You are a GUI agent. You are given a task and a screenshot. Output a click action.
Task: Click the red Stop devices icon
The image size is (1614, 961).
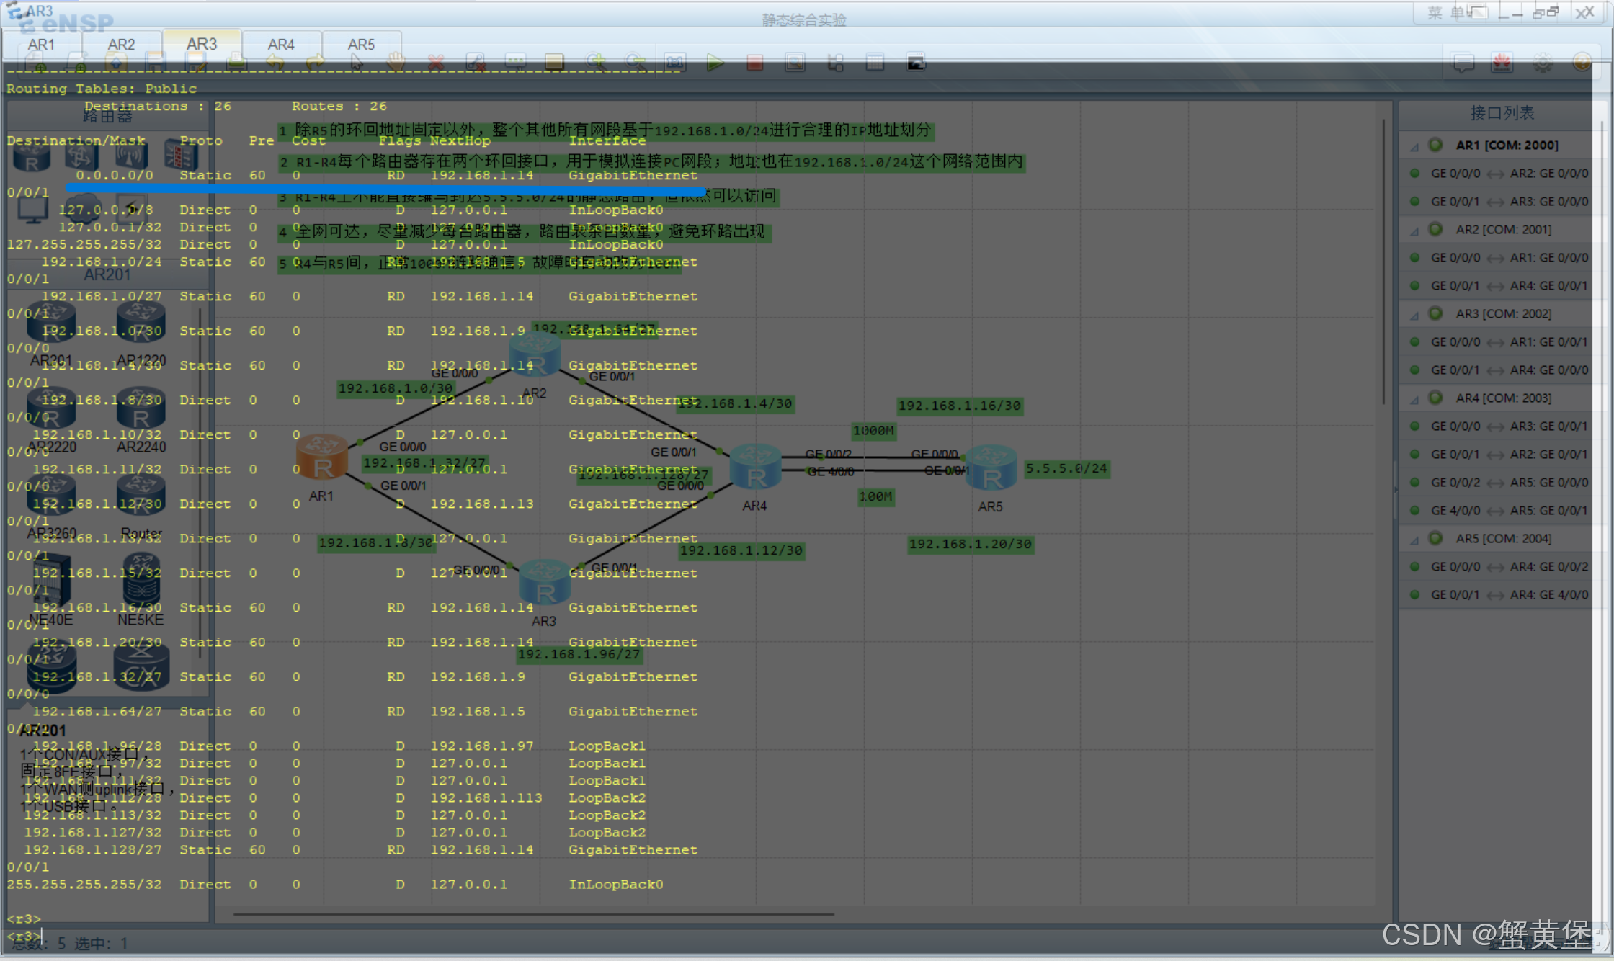click(754, 63)
